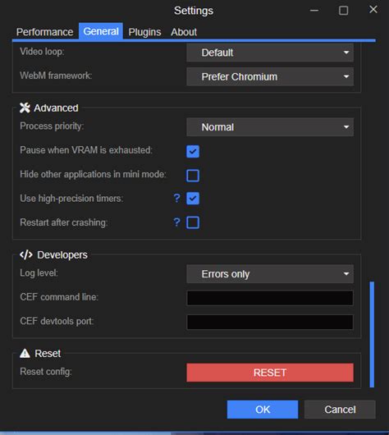Confirm settings with OK button
Viewport: 389px width, 435px height.
[263, 410]
